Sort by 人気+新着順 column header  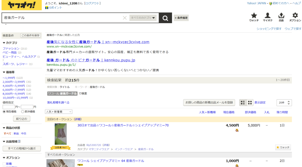coord(207,112)
